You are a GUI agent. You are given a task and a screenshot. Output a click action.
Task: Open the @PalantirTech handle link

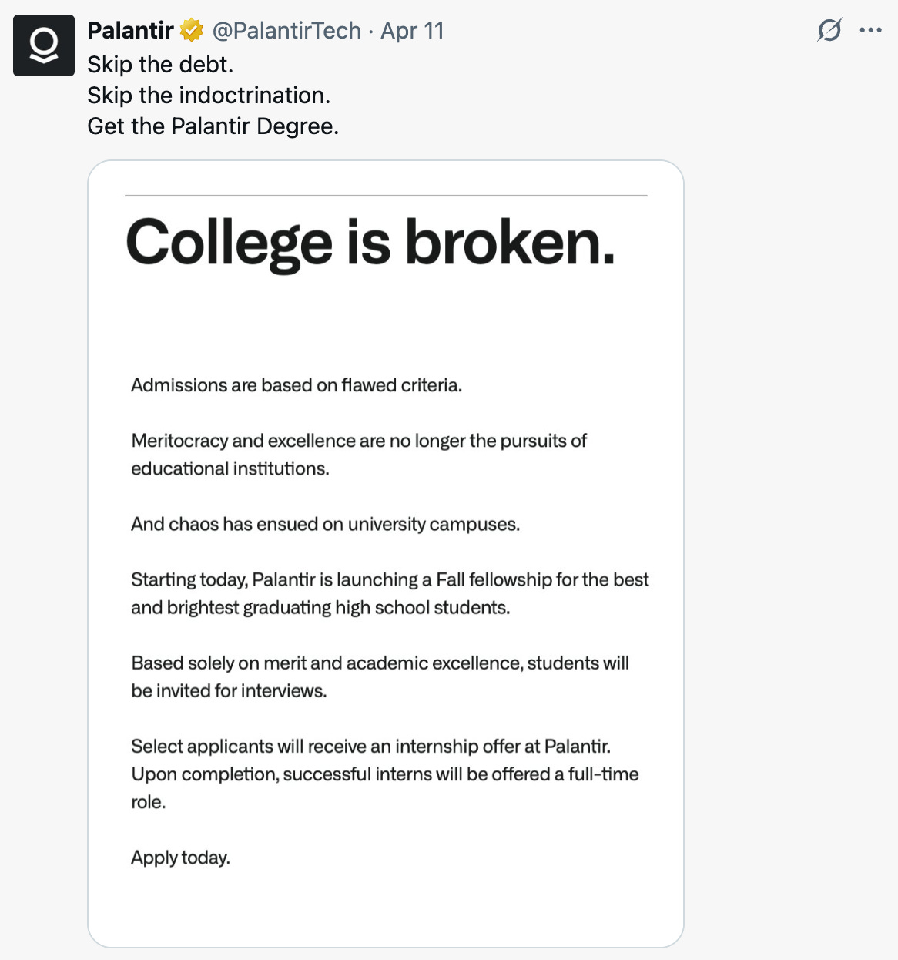coord(286,31)
